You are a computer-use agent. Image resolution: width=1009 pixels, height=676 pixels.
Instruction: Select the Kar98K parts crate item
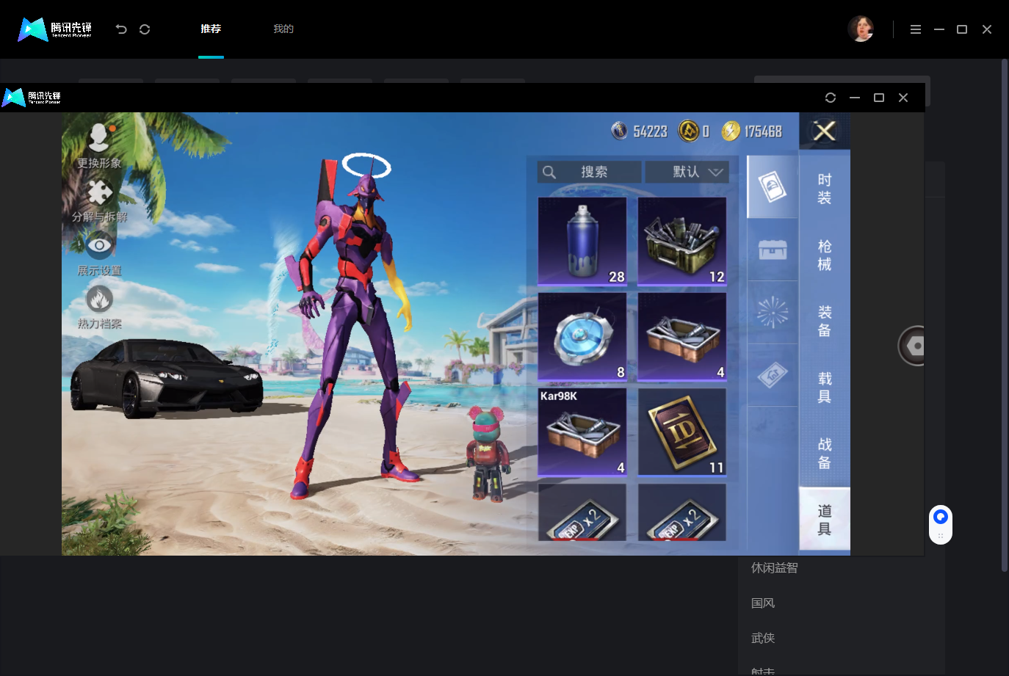(x=582, y=432)
